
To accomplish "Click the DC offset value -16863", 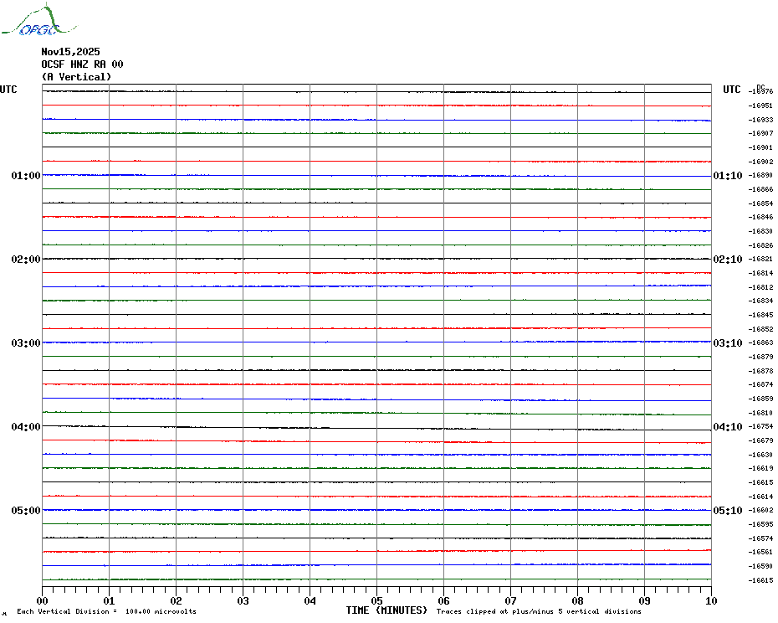I will pos(760,342).
